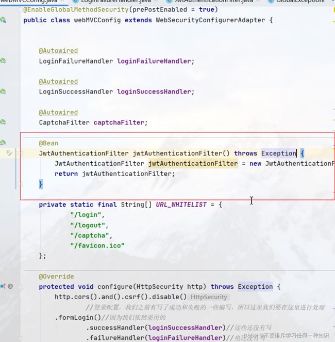335x342 pixels.
Task: Click the autowired gutter icon next to loginSuccessHandler
Action: click(3, 91)
